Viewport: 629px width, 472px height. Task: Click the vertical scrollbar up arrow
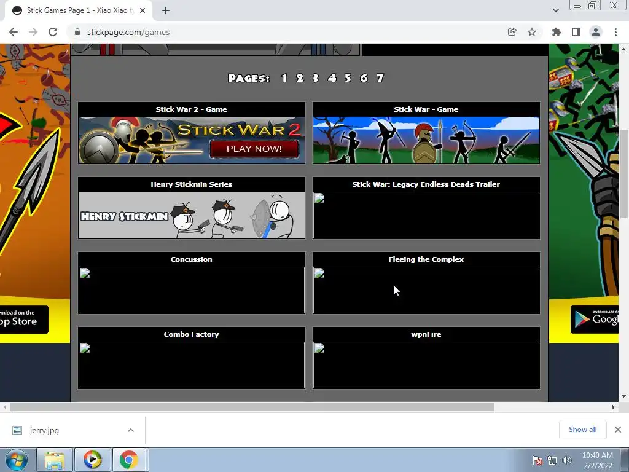click(x=623, y=49)
